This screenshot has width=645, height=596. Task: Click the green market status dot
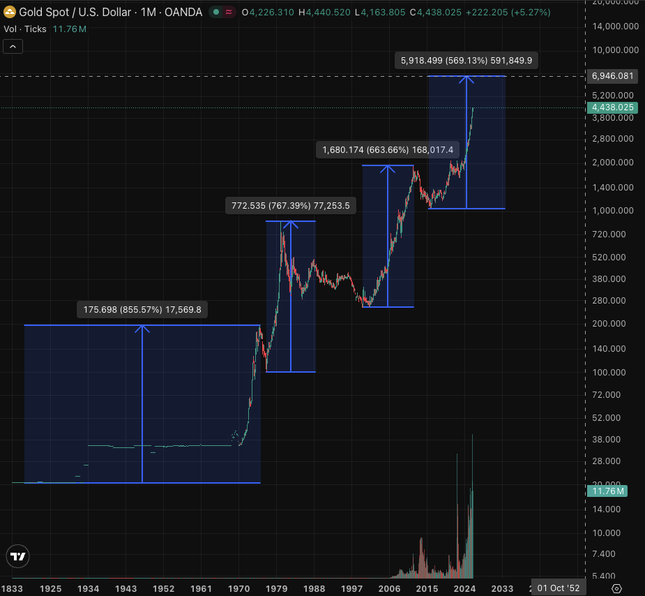[216, 13]
